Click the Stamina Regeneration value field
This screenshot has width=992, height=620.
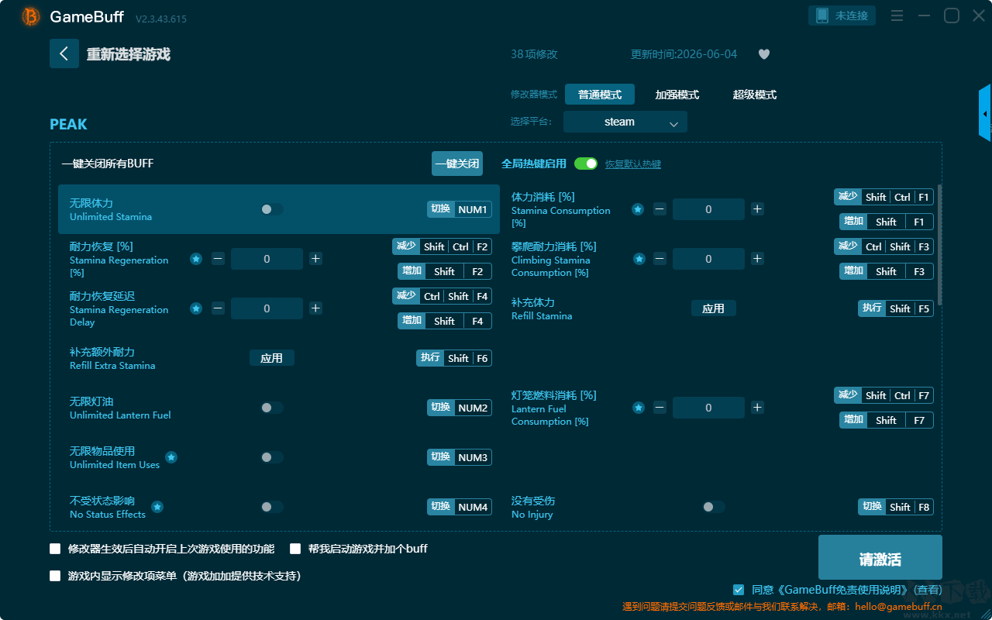tap(267, 259)
